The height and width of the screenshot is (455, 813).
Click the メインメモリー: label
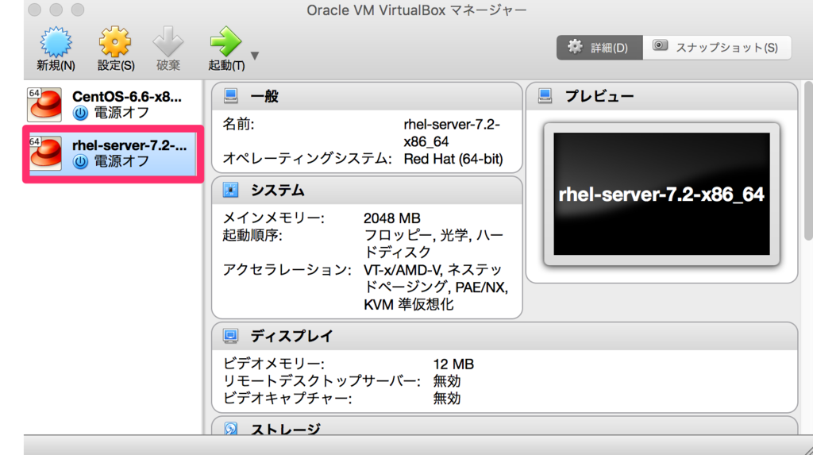(x=273, y=218)
